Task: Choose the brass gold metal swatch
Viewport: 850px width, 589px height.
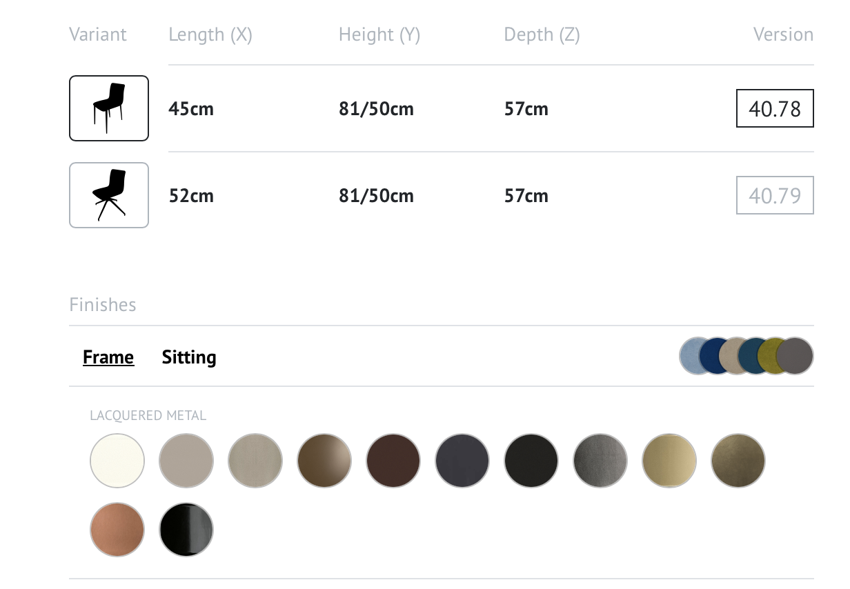Action: click(669, 461)
